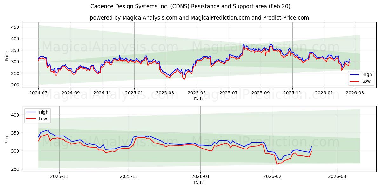Image resolution: width=381 pixels, height=190 pixels.
Task: Click the '2025-07' x-axis tick label
Action: 229,93
